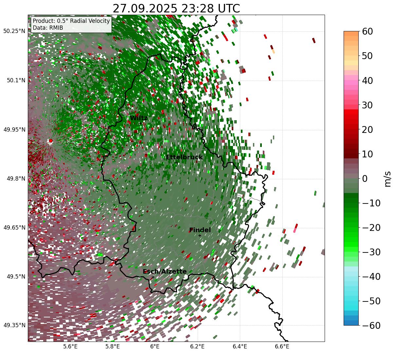Click the "Product: 0.5° Radial Velocity" label
This screenshot has width=395, height=353.
click(71, 21)
